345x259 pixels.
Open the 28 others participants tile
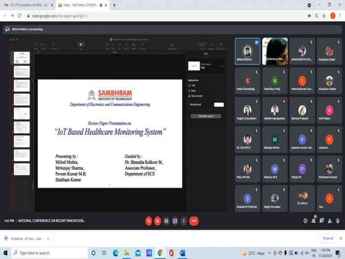[x=302, y=198]
